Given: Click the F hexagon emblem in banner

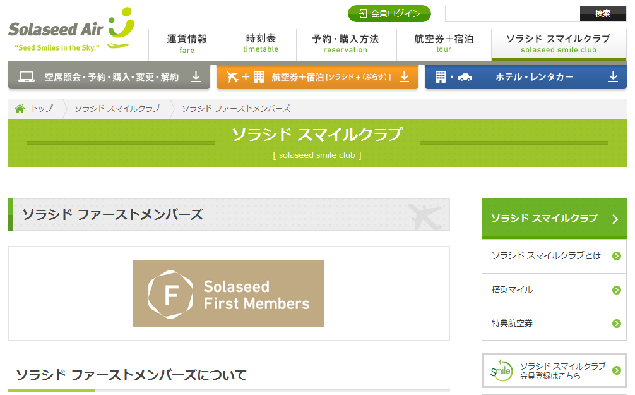Looking at the screenshot, I should tap(170, 295).
